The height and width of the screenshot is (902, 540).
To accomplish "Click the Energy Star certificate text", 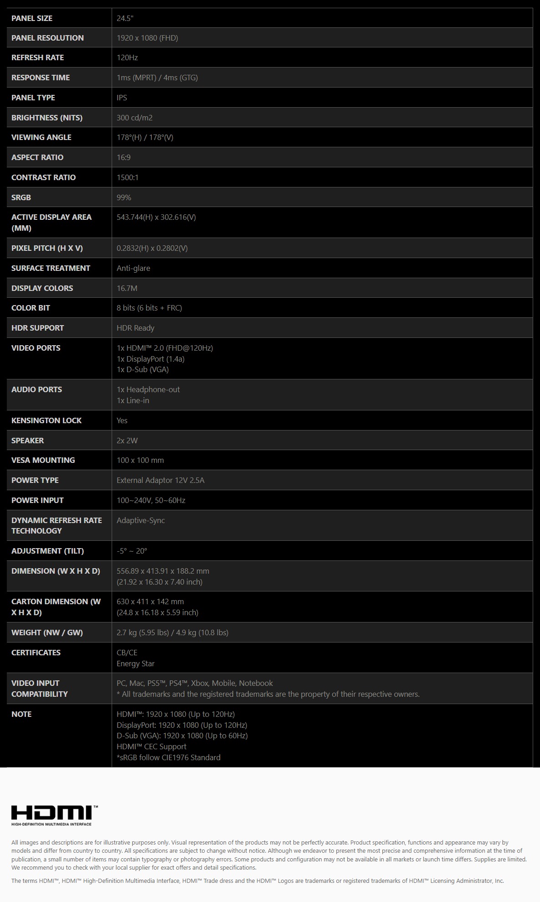I will click(135, 664).
